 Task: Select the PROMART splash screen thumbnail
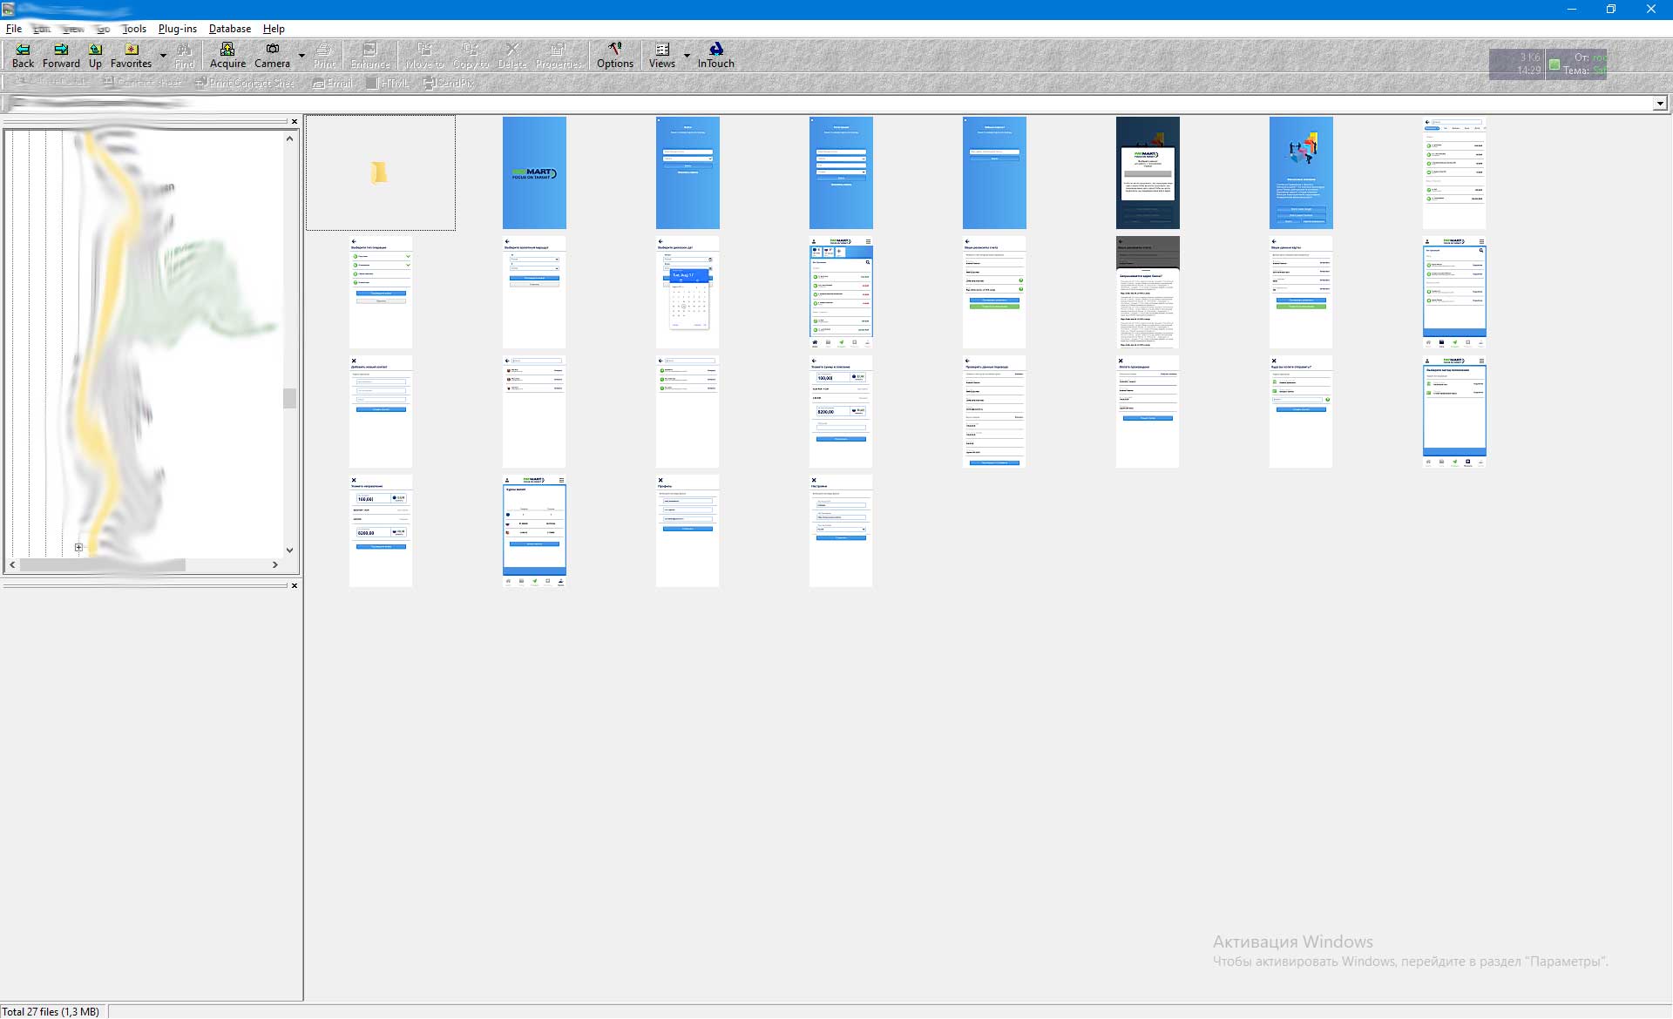(x=534, y=172)
